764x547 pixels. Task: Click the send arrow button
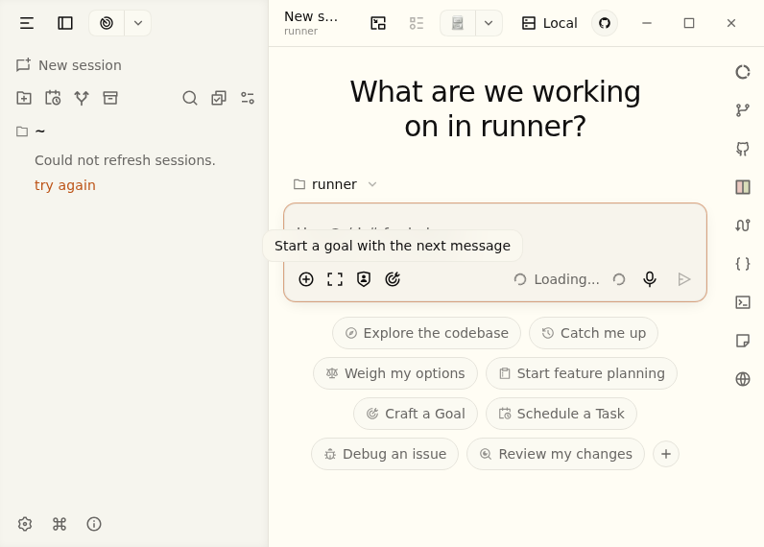coord(684,279)
